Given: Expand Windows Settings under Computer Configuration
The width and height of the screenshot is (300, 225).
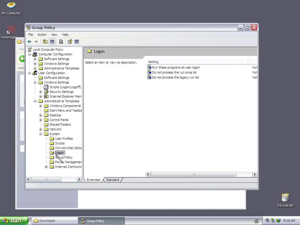Looking at the screenshot, I should coord(35,64).
